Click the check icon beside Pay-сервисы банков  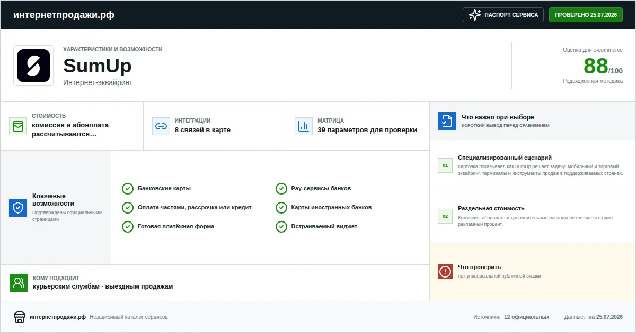pos(281,189)
